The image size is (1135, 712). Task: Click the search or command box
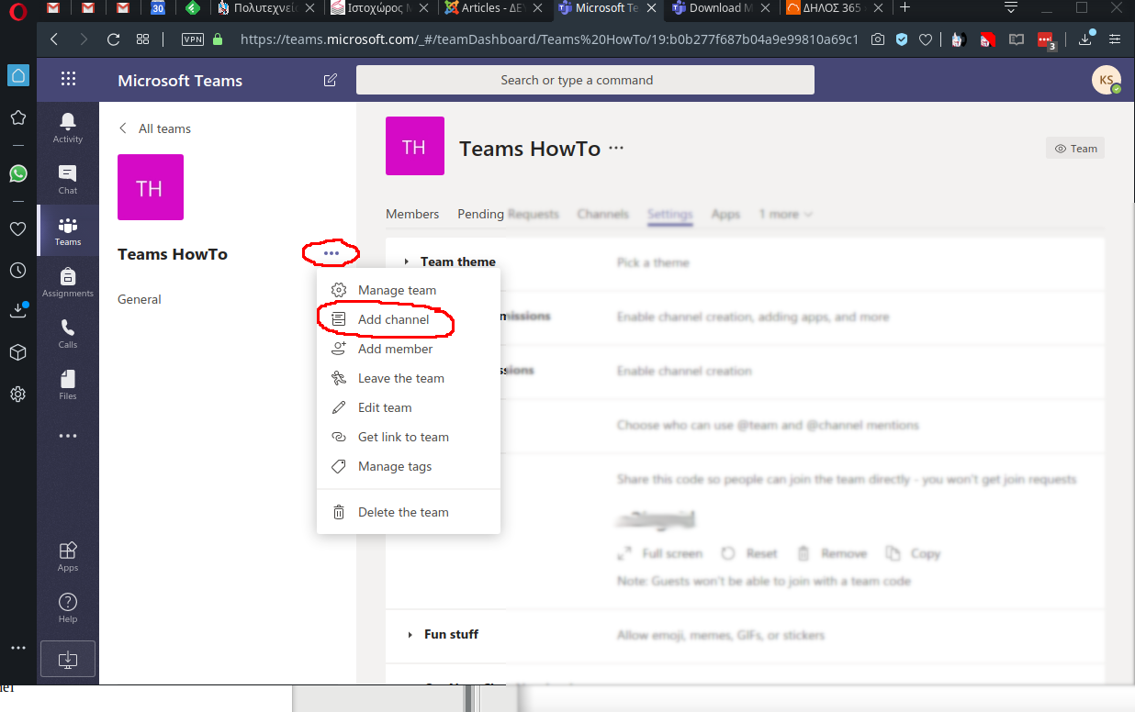click(585, 80)
